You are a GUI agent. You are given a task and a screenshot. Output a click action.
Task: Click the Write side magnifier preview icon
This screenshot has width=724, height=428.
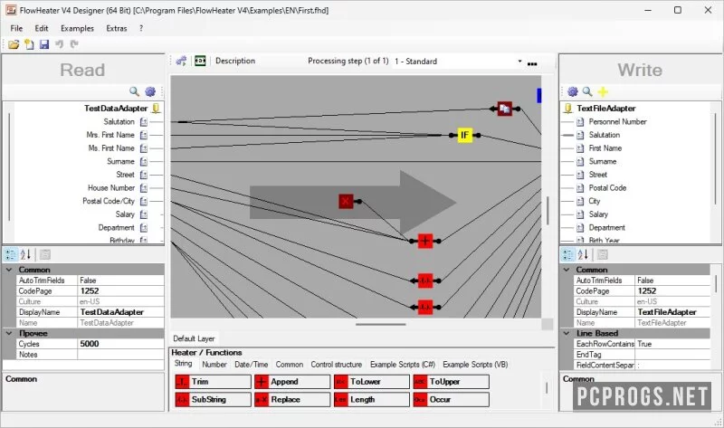point(587,91)
